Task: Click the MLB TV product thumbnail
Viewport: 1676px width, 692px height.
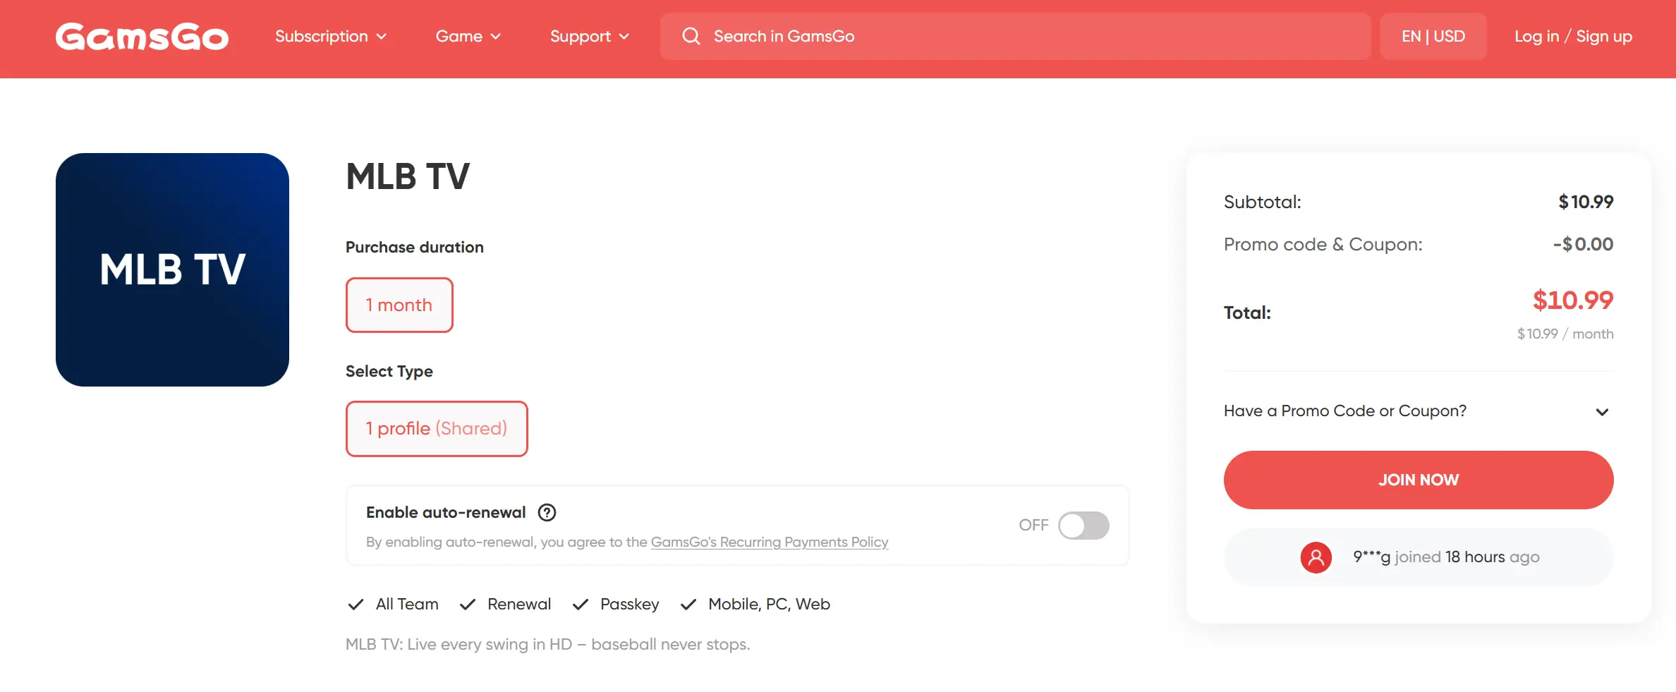Action: click(172, 269)
